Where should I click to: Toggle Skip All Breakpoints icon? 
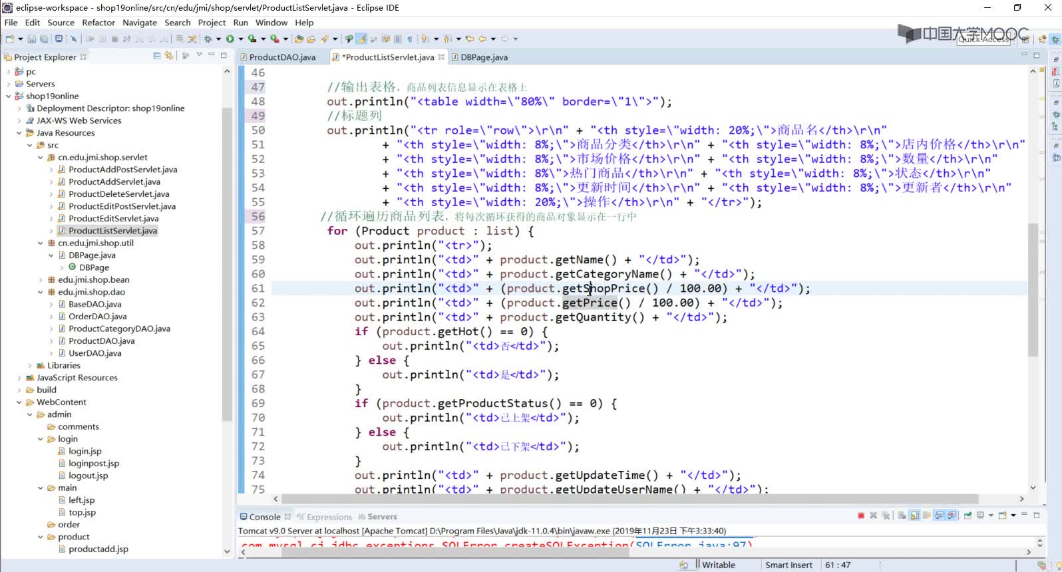point(74,39)
